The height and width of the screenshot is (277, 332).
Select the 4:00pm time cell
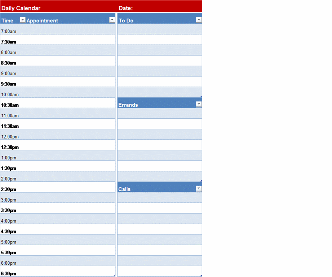(x=13, y=219)
